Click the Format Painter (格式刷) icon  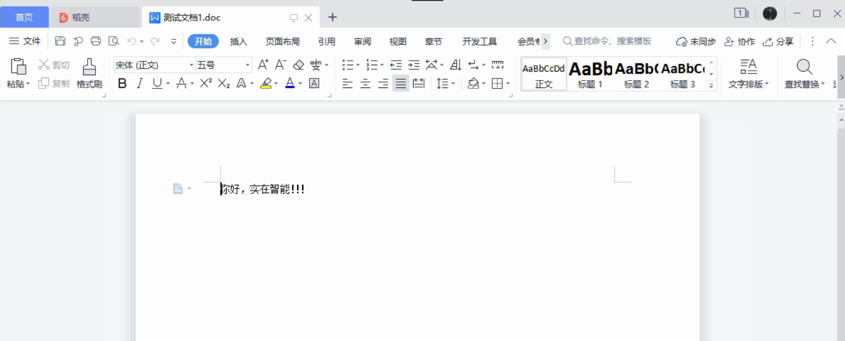89,73
